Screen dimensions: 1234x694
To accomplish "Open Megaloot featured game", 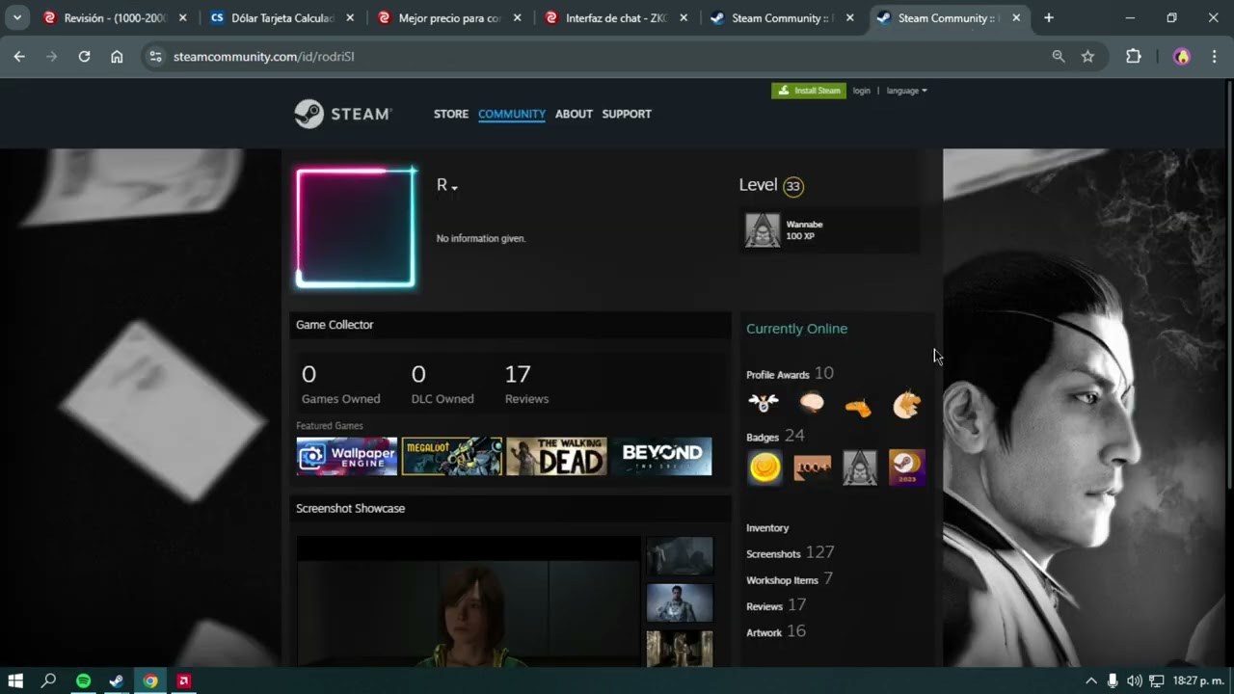I will point(452,456).
